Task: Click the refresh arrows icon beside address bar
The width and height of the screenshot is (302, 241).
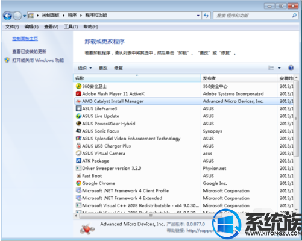Action: pyautogui.click(x=206, y=16)
